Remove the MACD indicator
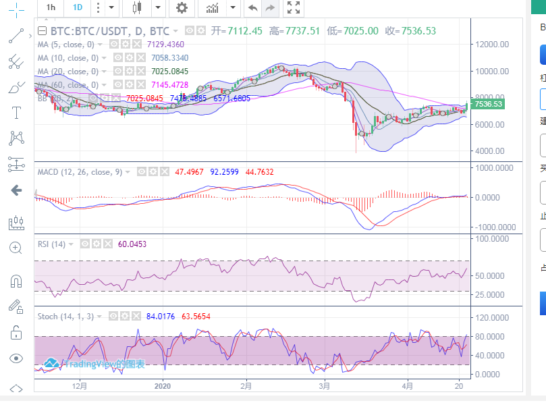546x407 pixels. click(165, 171)
